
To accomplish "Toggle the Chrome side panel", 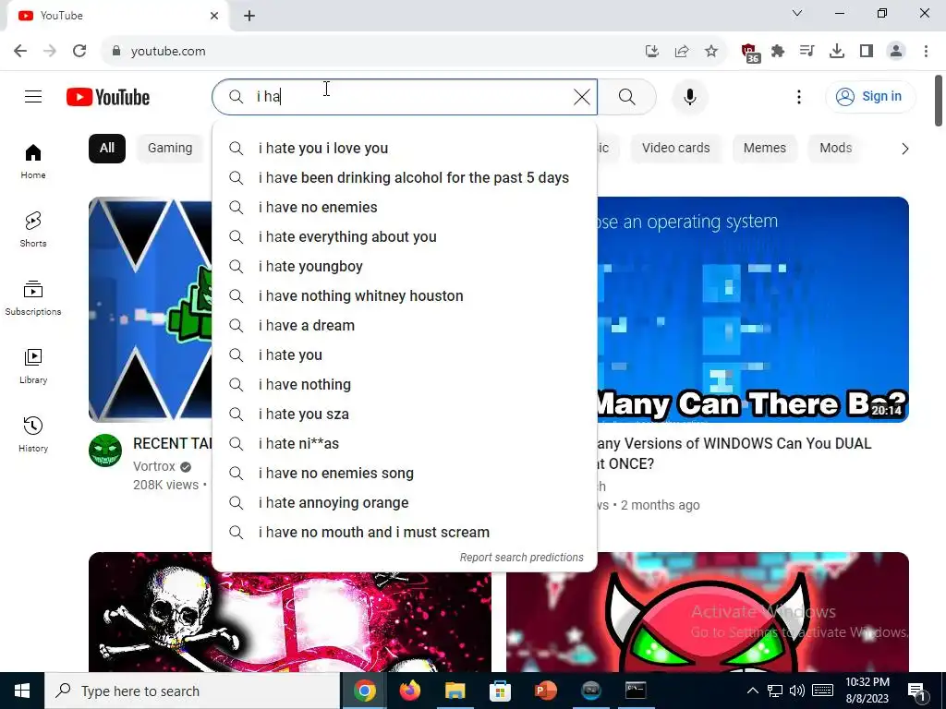I will tap(867, 52).
